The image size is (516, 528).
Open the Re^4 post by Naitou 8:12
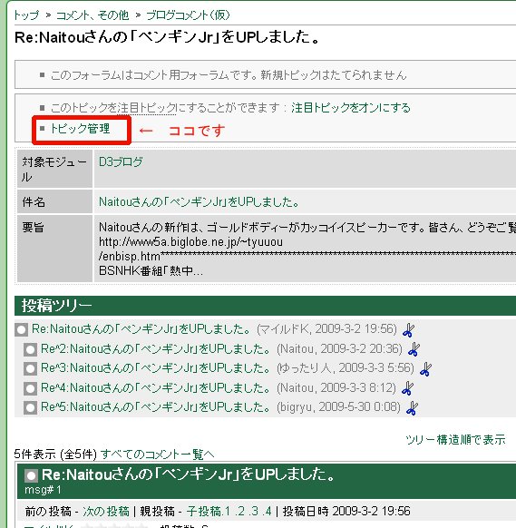point(155,387)
